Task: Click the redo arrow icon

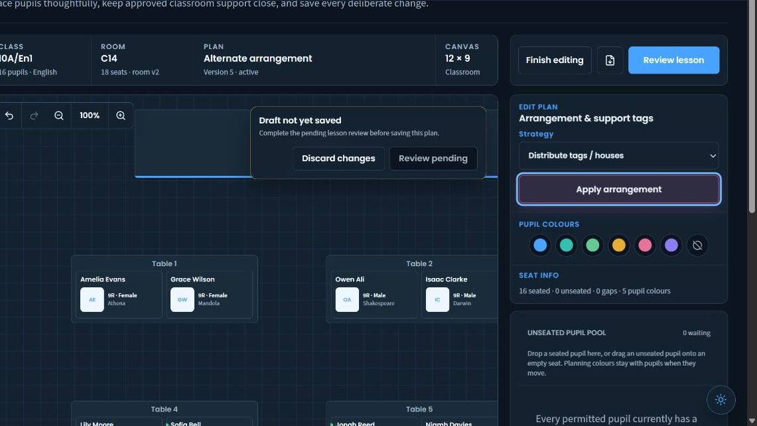Action: coord(34,115)
